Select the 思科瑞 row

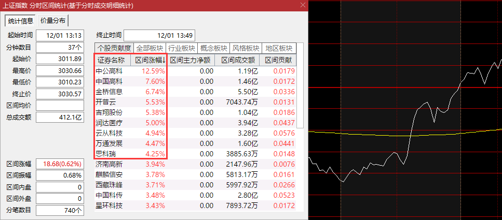point(196,154)
